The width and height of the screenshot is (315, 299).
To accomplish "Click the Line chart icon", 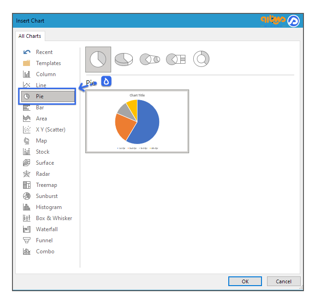I will tap(26, 85).
